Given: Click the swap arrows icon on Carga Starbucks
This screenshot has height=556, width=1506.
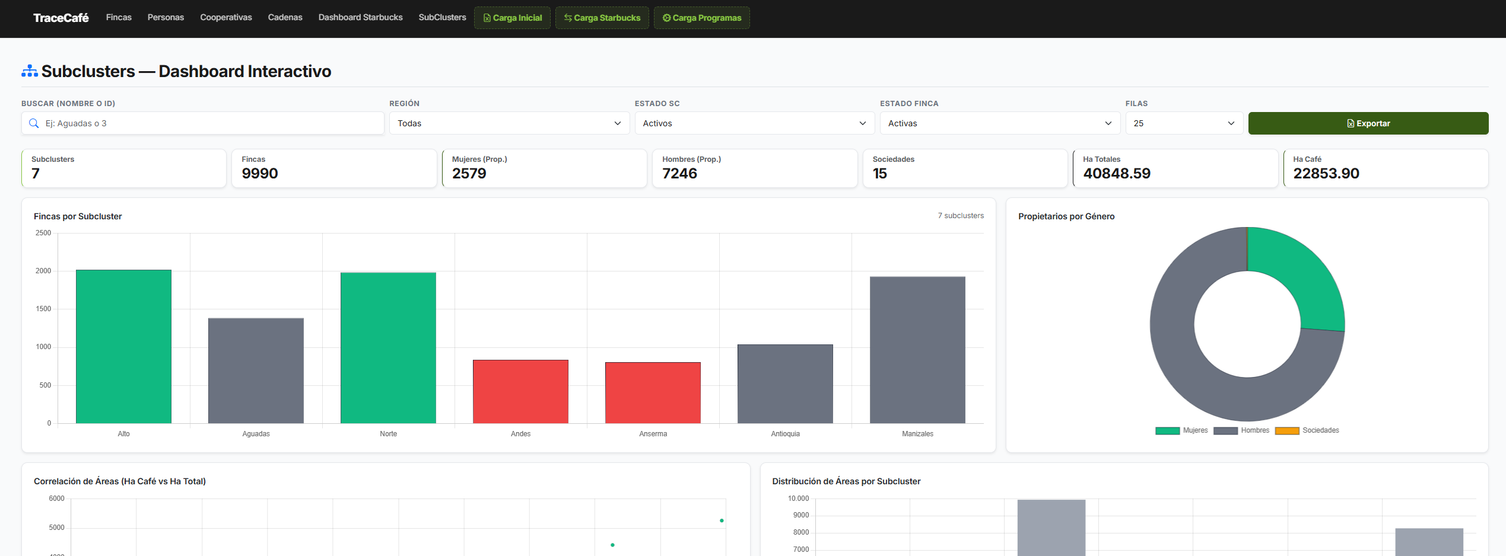Looking at the screenshot, I should pyautogui.click(x=568, y=18).
